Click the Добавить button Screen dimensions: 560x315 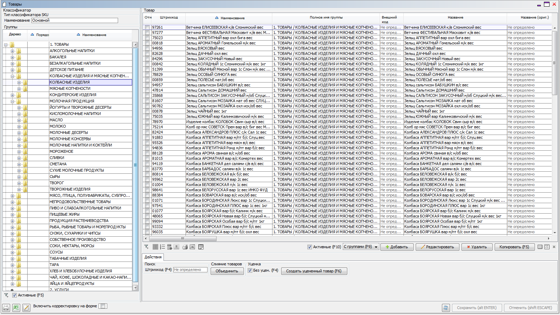click(x=397, y=247)
